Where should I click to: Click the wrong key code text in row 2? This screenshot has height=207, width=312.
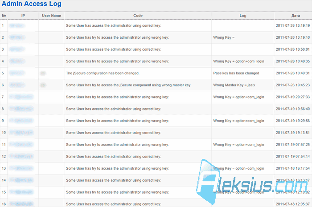(x=117, y=37)
